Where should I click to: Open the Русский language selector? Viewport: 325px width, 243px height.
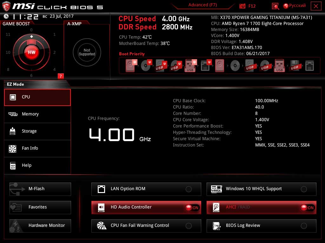coord(295,6)
